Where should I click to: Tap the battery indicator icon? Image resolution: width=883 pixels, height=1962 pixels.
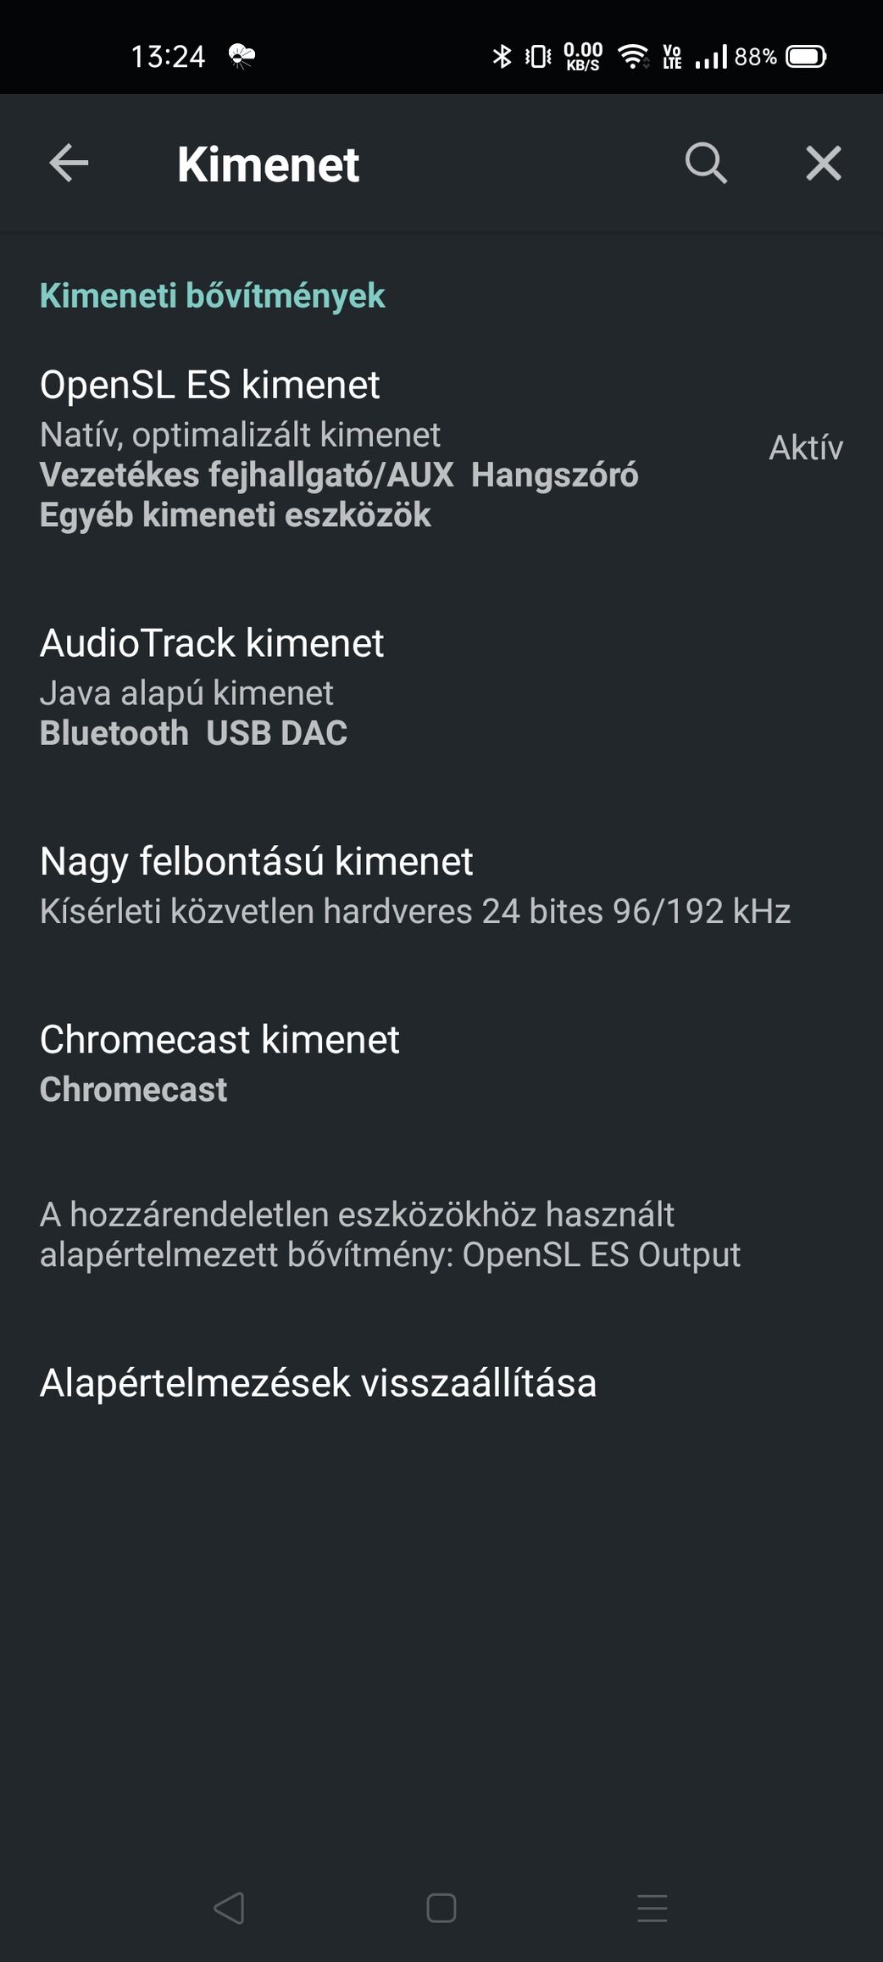tap(806, 57)
